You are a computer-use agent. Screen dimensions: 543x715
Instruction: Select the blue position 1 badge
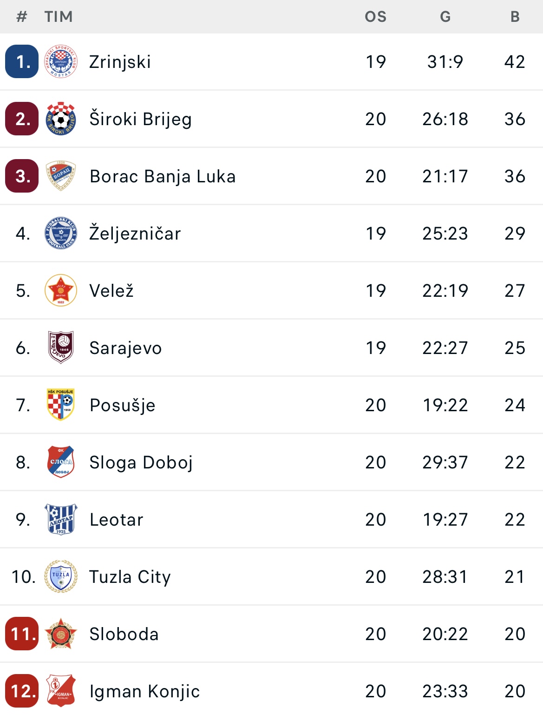coord(22,61)
